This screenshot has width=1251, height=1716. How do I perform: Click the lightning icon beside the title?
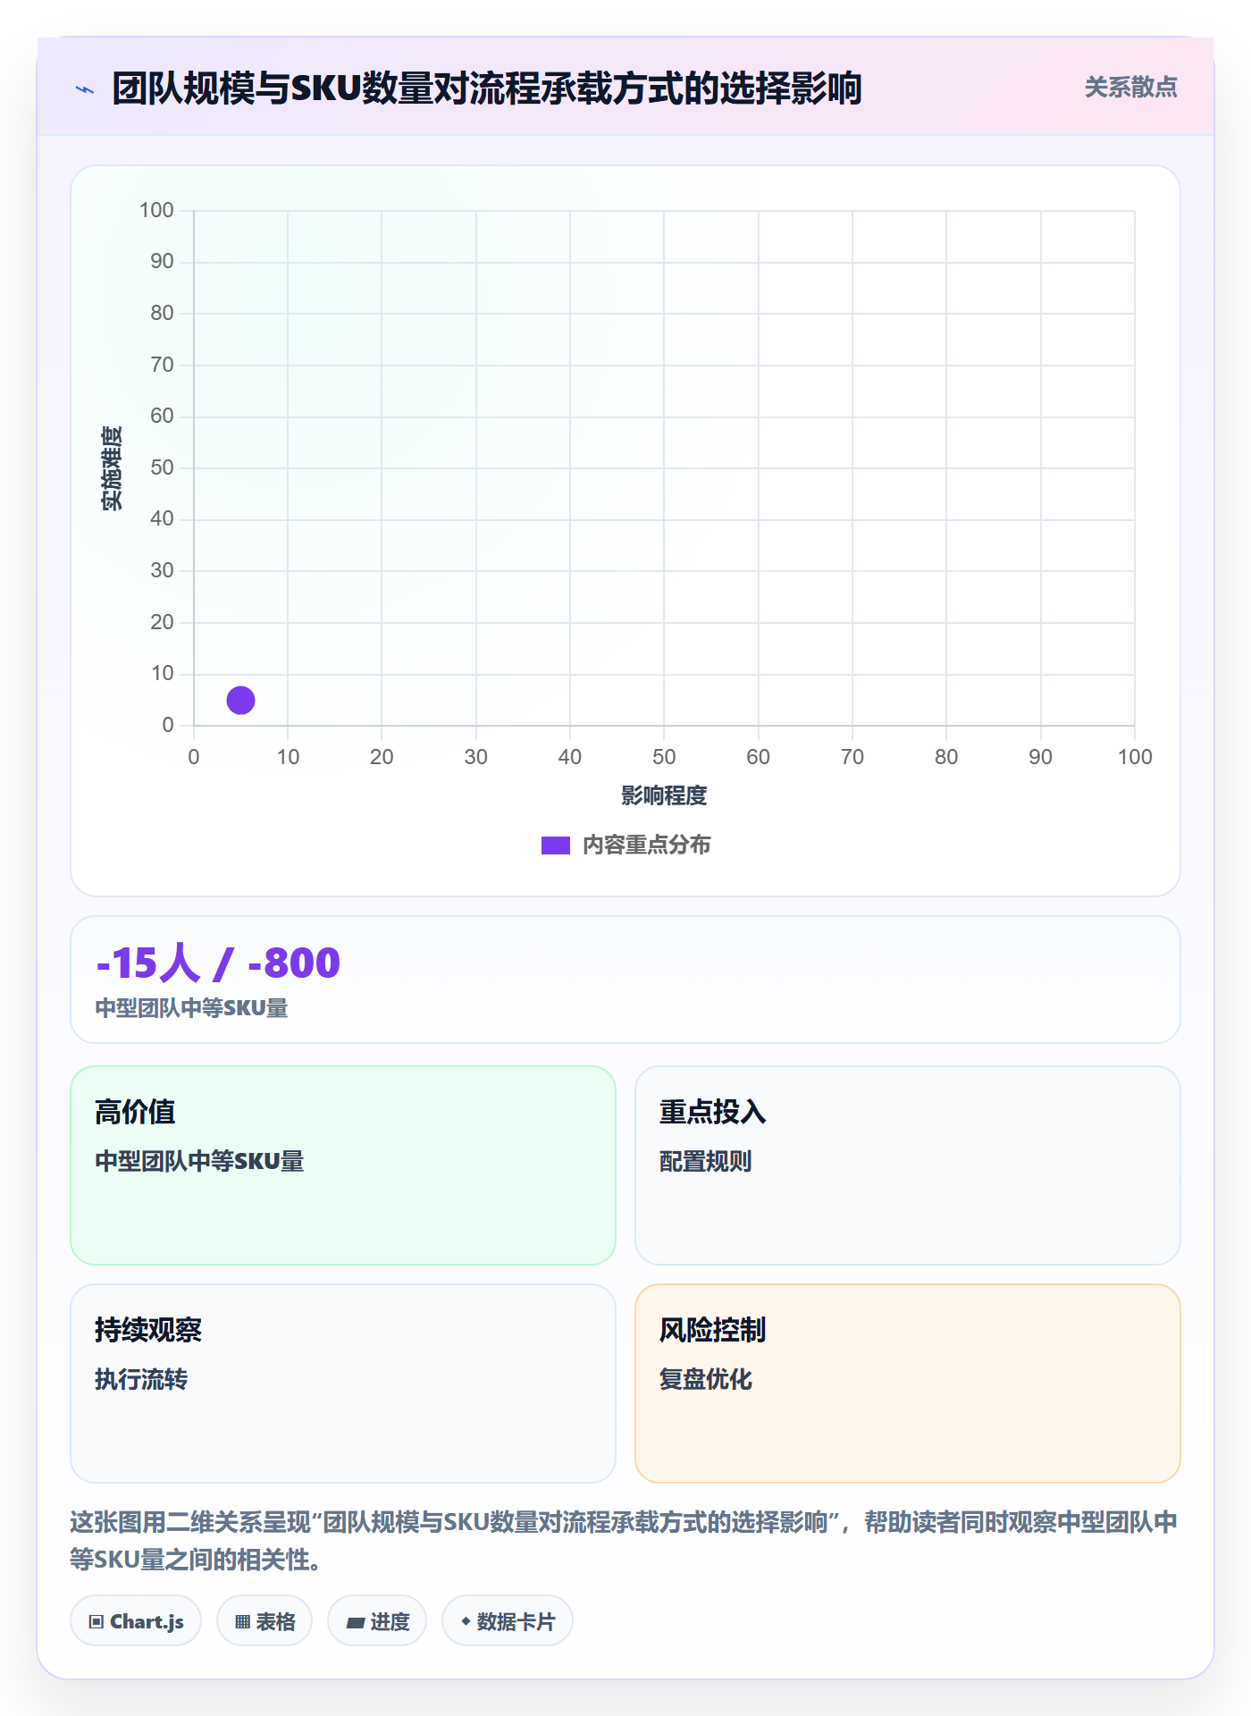click(85, 89)
